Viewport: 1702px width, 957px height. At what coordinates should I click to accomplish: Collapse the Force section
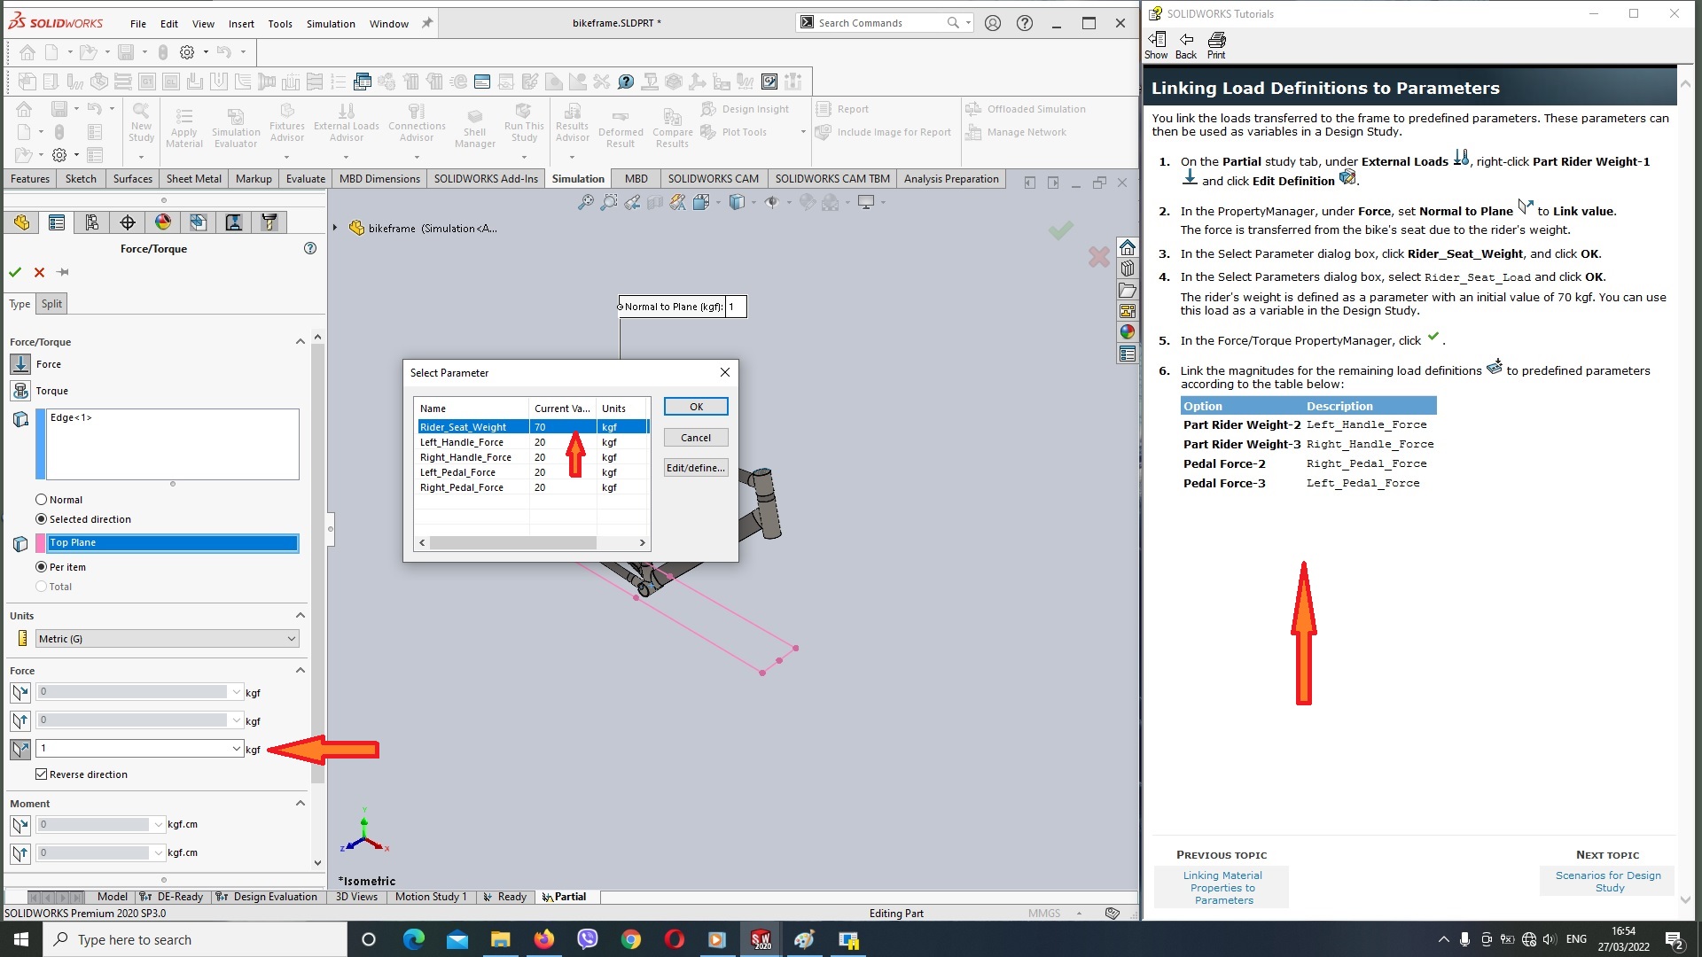click(301, 670)
